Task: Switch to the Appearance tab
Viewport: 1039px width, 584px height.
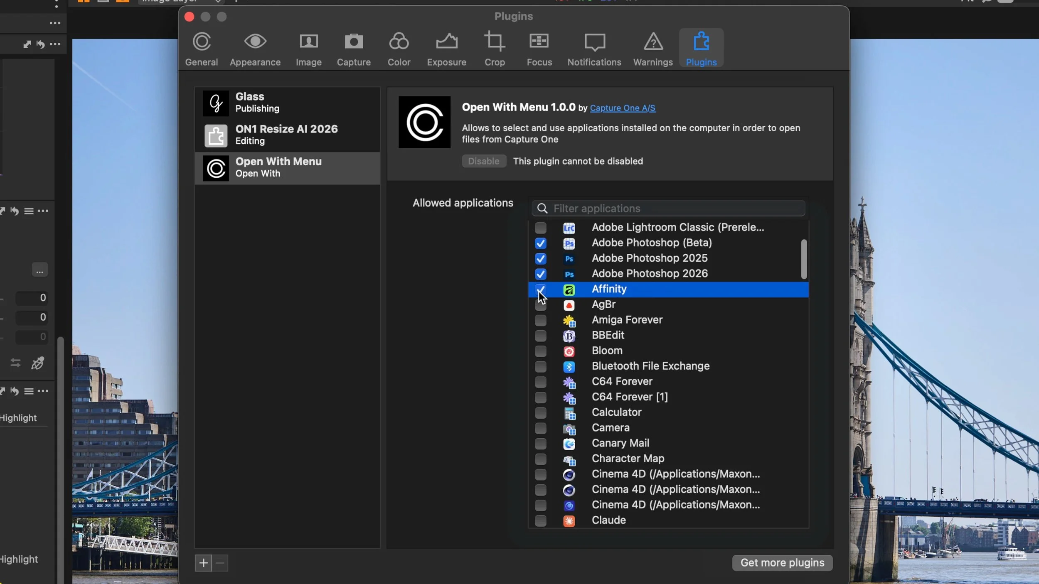Action: tap(255, 49)
